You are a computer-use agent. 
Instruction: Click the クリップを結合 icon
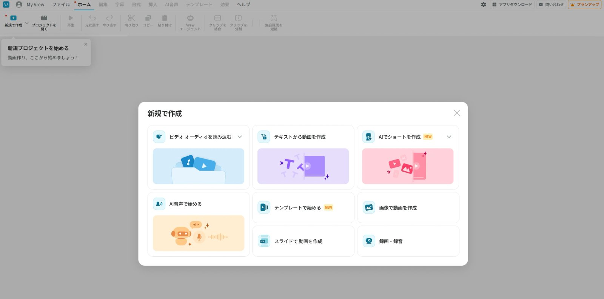(x=217, y=18)
